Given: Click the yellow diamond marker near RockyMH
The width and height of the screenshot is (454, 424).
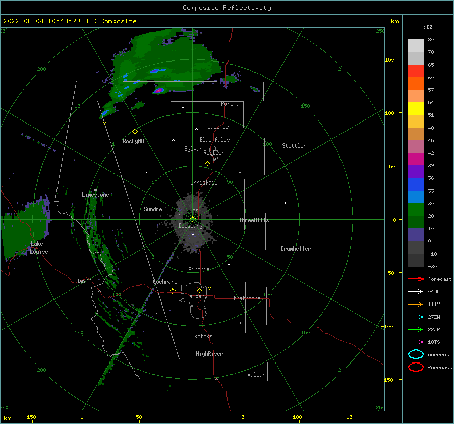Looking at the screenshot, I should pyautogui.click(x=135, y=132).
